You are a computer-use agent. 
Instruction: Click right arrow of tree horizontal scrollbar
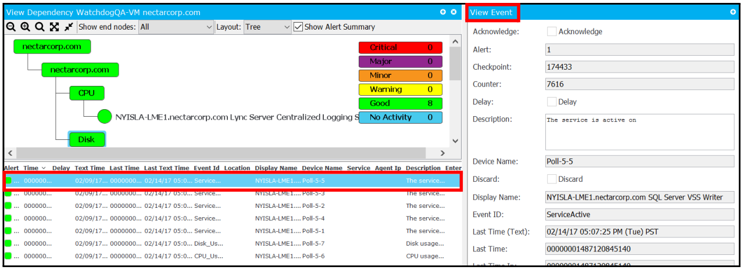click(442, 153)
